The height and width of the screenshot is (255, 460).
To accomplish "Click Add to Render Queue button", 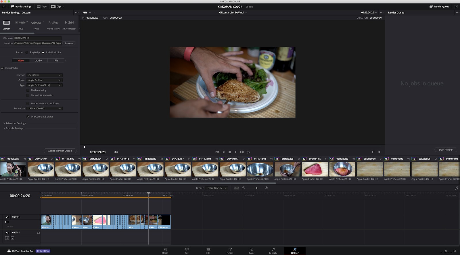I will (x=60, y=151).
